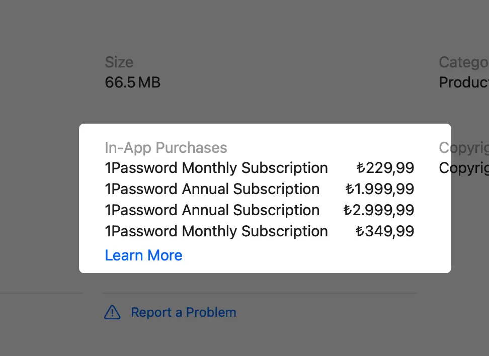Select the 1Password Annual Subscription priced ₺1.999,99

coord(212,189)
